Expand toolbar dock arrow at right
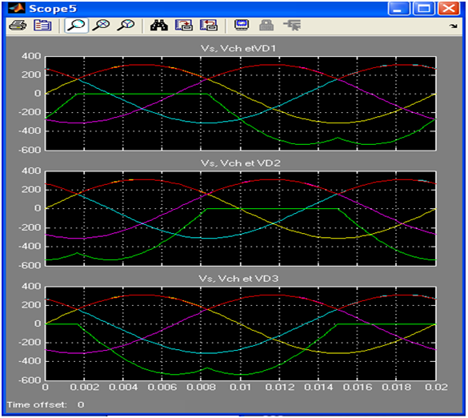The image size is (468, 418). pyautogui.click(x=454, y=26)
